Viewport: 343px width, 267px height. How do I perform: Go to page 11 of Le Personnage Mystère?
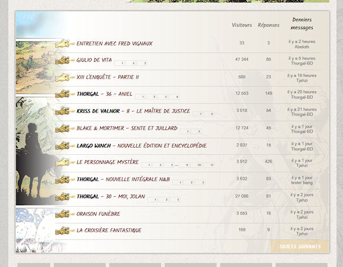coord(212,165)
